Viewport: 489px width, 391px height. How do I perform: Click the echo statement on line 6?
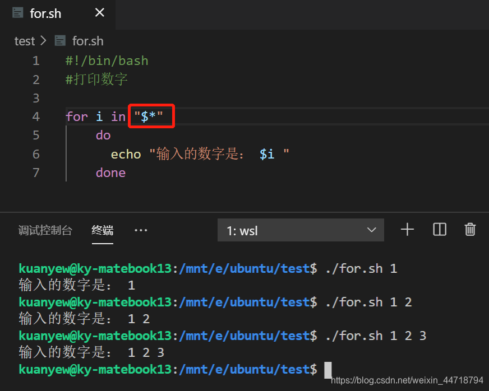tap(126, 153)
